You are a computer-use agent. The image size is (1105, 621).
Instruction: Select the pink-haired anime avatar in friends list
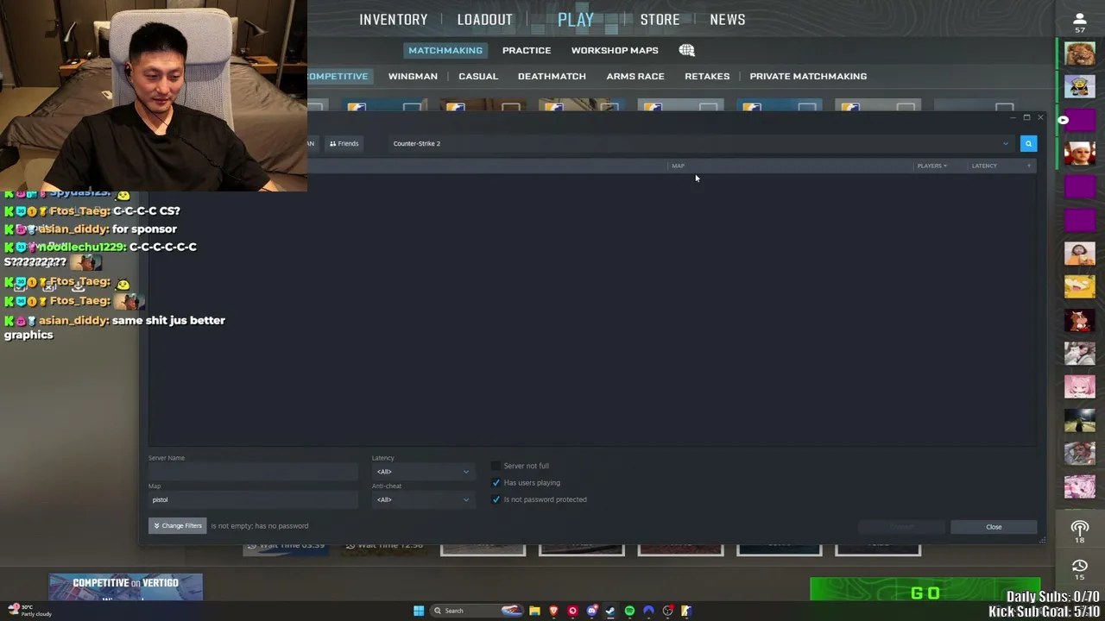point(1079,386)
